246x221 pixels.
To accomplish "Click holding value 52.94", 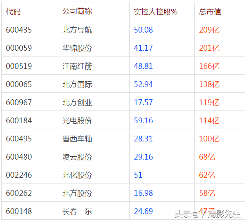I will pos(143,85).
